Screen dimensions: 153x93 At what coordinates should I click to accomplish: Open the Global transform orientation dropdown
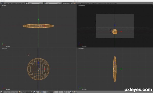point(50,92)
